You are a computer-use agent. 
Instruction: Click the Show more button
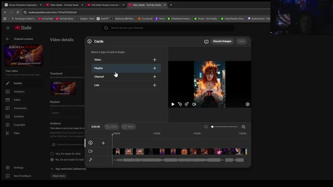(59, 176)
